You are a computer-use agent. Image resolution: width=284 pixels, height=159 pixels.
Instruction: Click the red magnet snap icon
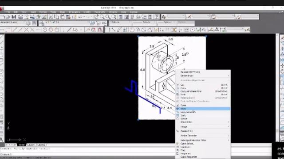pos(100,30)
